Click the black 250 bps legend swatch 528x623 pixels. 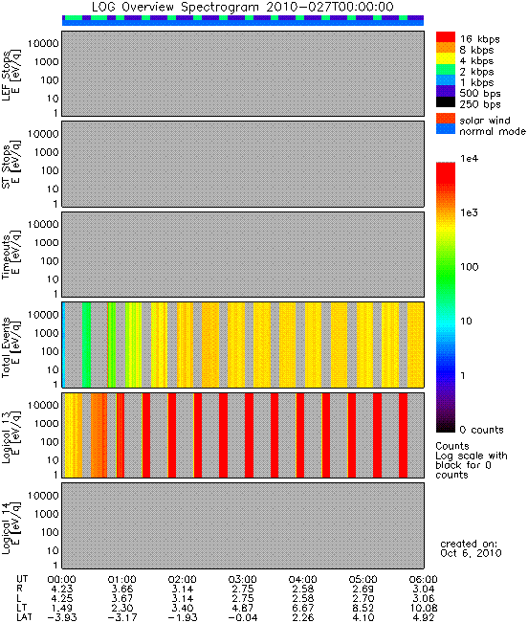pyautogui.click(x=446, y=101)
